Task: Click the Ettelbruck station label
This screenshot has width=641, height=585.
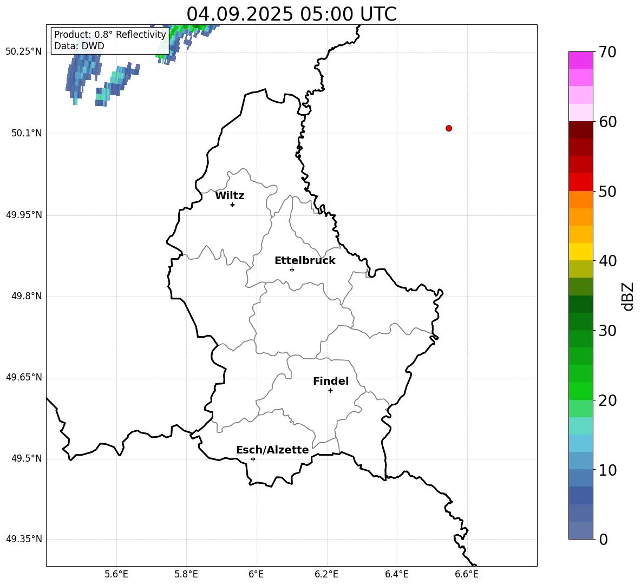Action: [305, 261]
